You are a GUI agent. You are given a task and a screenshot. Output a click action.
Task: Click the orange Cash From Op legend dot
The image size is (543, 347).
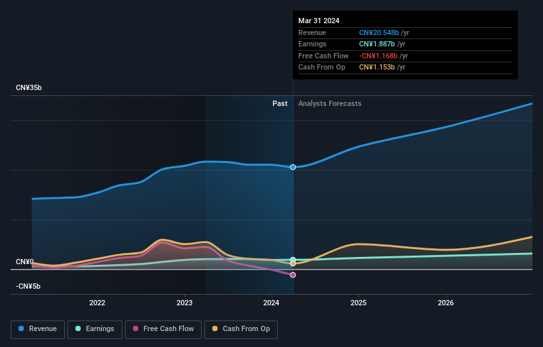[215, 328]
